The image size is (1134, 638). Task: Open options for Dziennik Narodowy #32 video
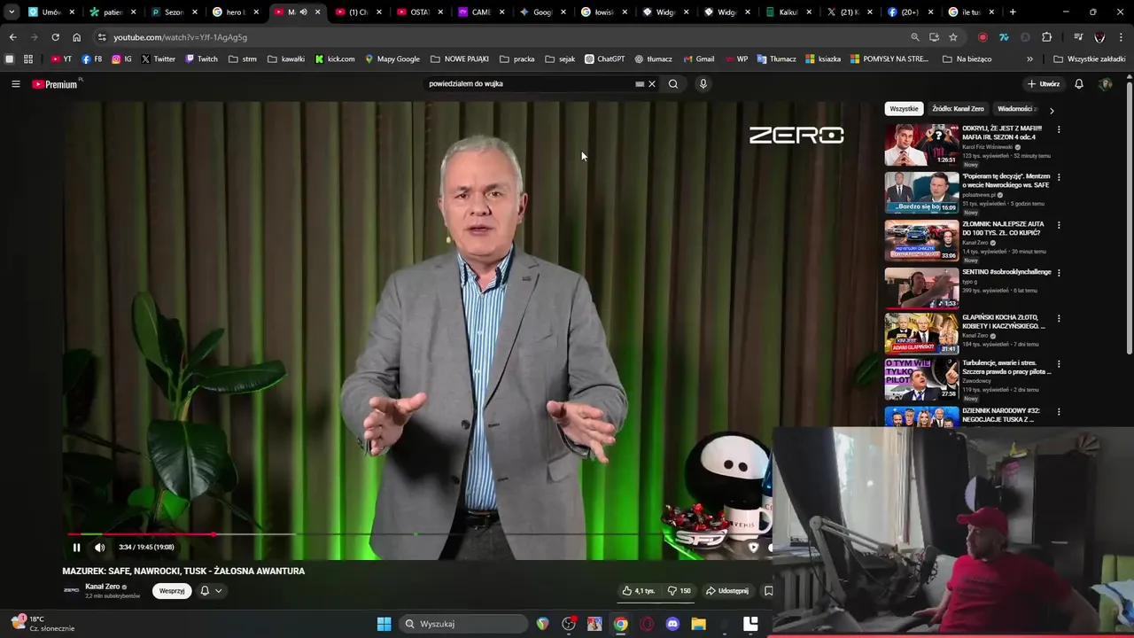tap(1059, 412)
